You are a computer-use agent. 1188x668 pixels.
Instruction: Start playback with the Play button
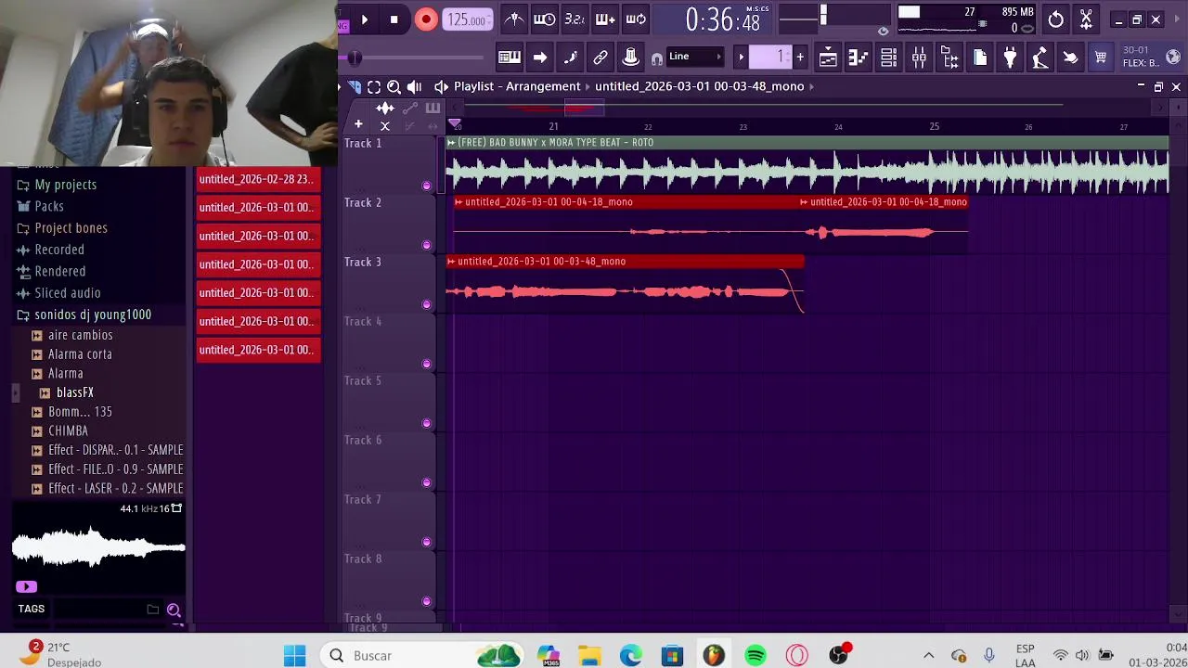click(364, 19)
